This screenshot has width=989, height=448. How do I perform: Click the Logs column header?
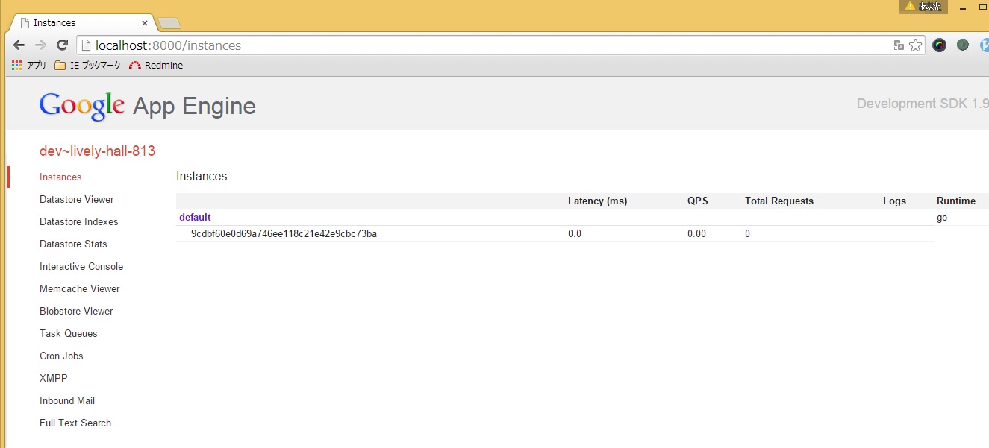click(894, 201)
